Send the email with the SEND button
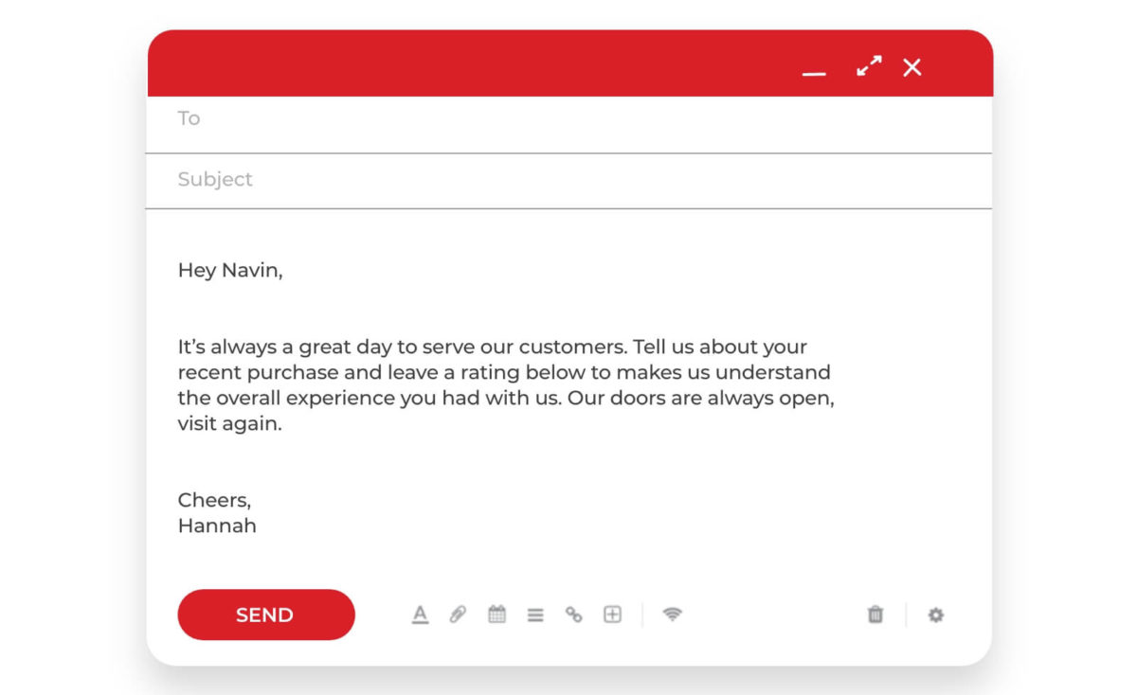The height and width of the screenshot is (695, 1137). (266, 615)
